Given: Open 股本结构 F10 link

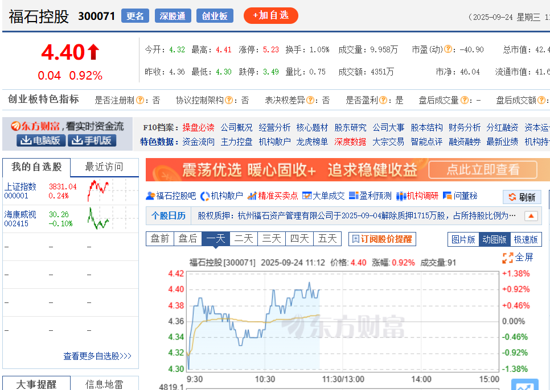Looking at the screenshot, I should (426, 127).
